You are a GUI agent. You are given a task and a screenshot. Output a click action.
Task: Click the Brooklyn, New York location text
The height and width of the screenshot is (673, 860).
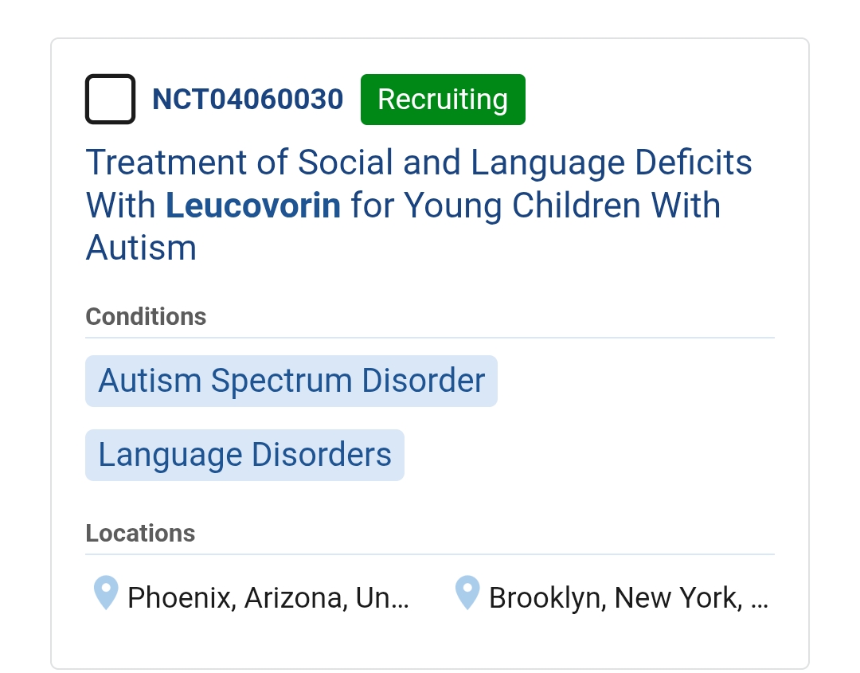click(613, 597)
